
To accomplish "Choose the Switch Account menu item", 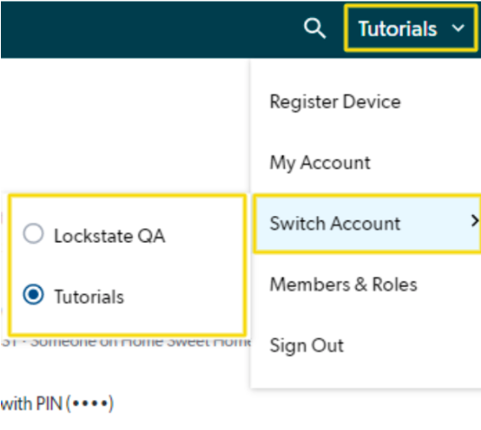I will tap(367, 223).
